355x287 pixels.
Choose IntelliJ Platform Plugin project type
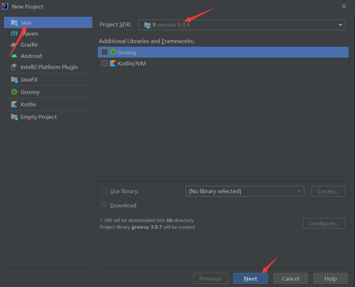(x=48, y=67)
